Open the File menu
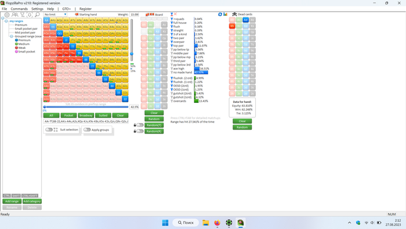406x229 pixels. point(5,9)
